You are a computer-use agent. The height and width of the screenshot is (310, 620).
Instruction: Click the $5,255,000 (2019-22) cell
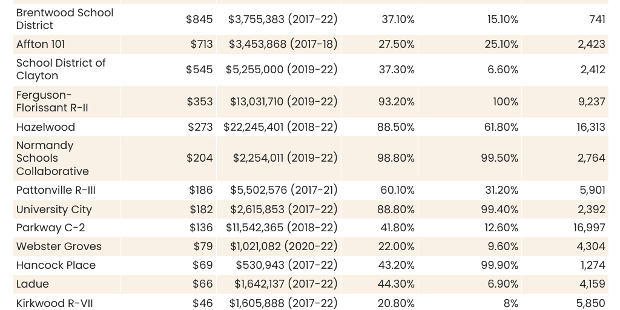(x=282, y=70)
